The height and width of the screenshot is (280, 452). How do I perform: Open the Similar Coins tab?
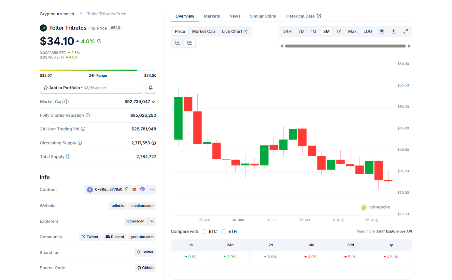tap(263, 16)
